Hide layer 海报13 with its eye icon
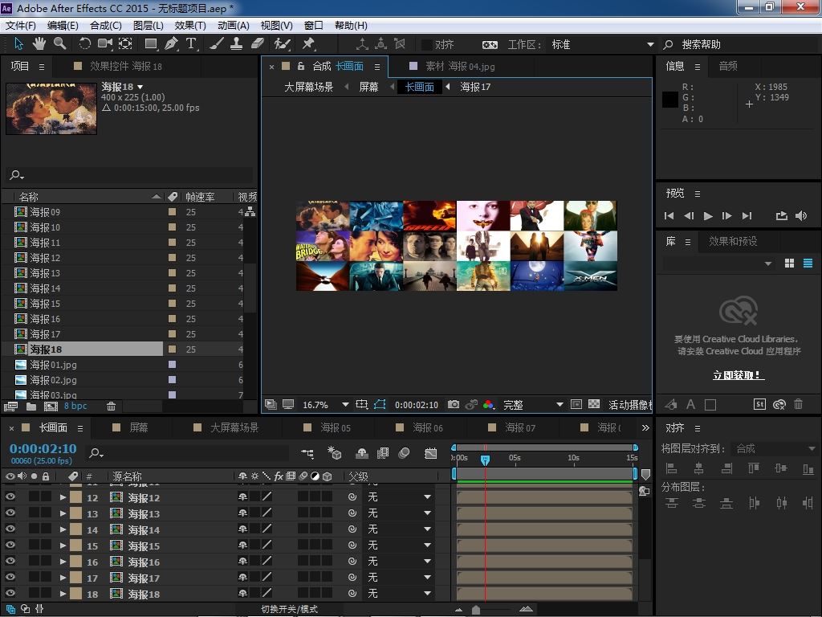 [10, 513]
